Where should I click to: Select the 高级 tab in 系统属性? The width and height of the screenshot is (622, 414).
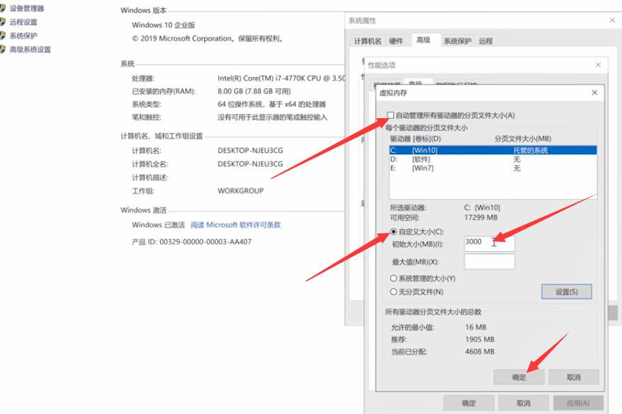423,40
